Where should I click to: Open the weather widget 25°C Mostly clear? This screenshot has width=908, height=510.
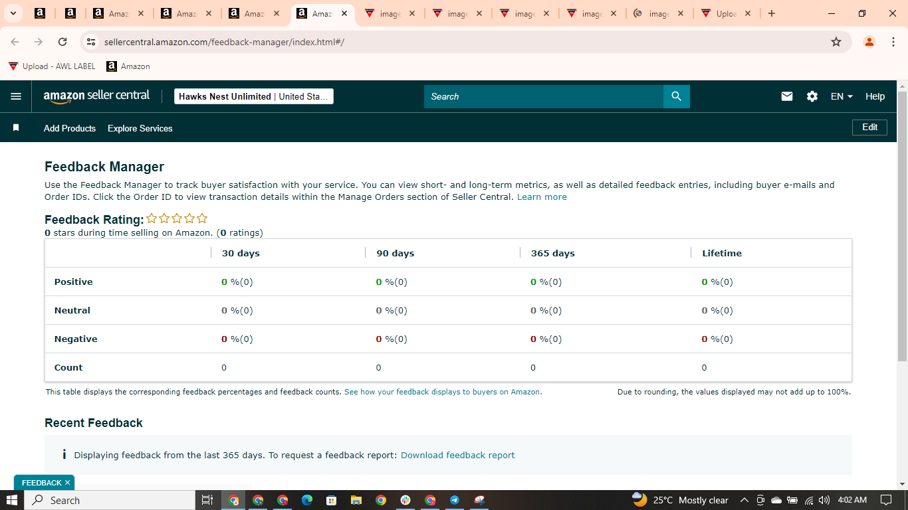680,500
